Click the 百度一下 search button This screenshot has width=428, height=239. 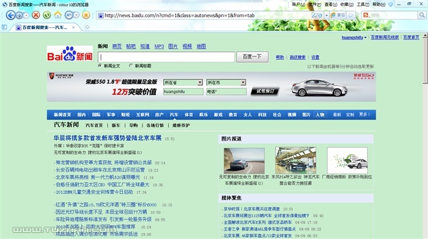click(252, 57)
